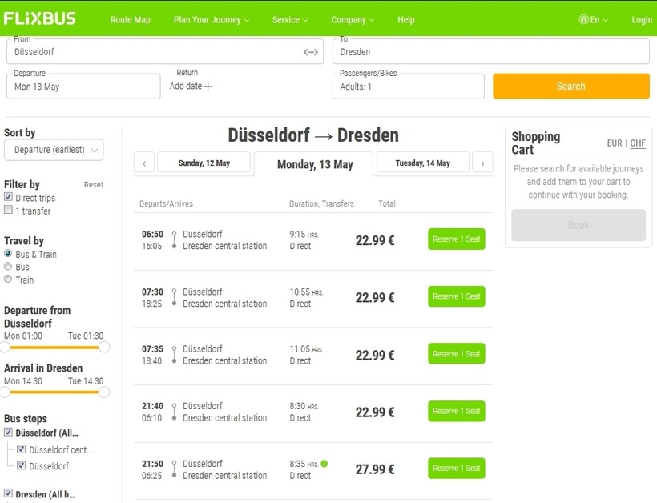This screenshot has height=503, width=657.
Task: Expand the Plan Your Journey menu
Action: pos(212,20)
